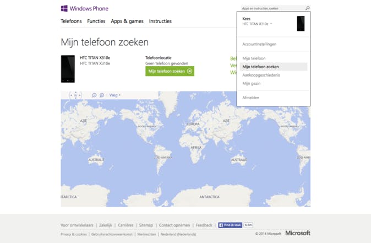Screen dimensions: 371x243
Task: Click the map compass pan control
Action: point(75,95)
